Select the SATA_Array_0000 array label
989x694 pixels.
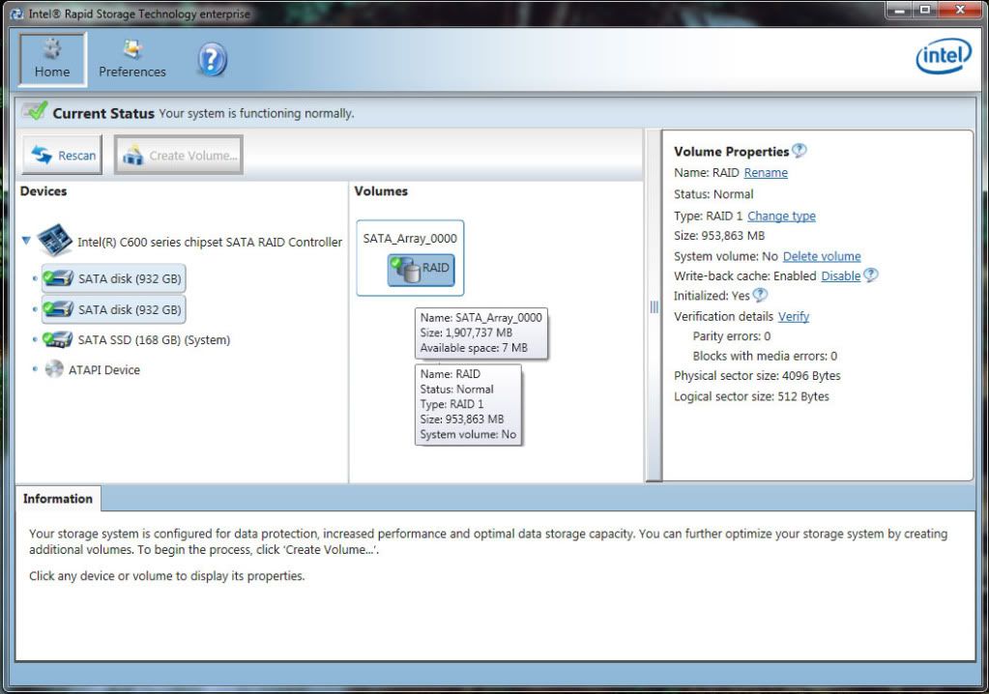tap(410, 239)
